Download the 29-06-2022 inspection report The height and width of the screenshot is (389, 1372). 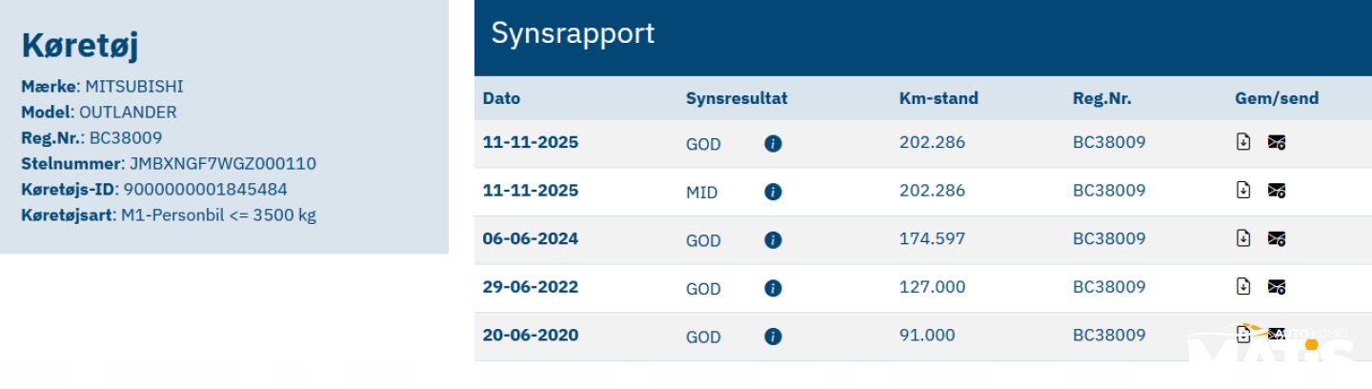1243,286
